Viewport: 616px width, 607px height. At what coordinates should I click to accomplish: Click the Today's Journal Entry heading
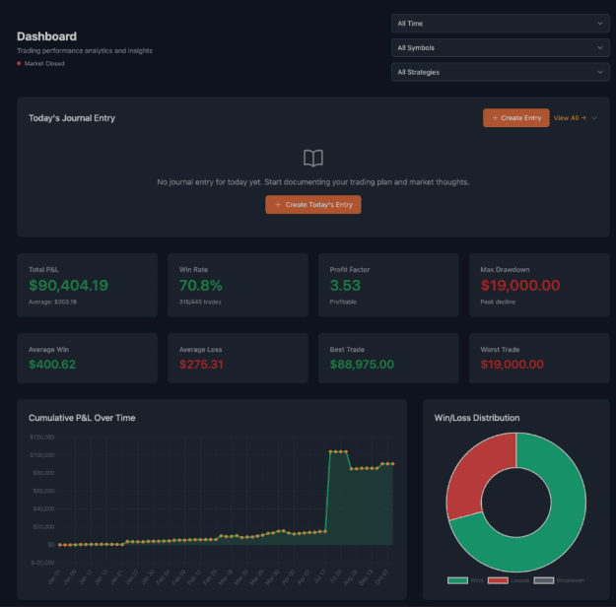pos(72,118)
